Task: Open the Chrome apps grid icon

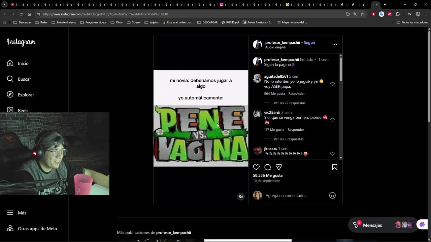Action: click(x=4, y=22)
